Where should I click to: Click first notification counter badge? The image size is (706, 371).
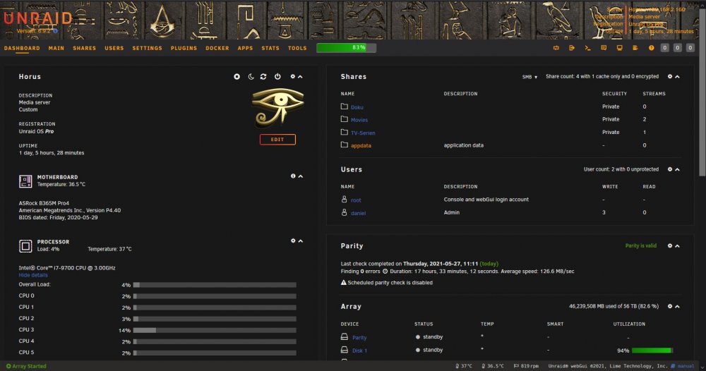click(x=664, y=48)
